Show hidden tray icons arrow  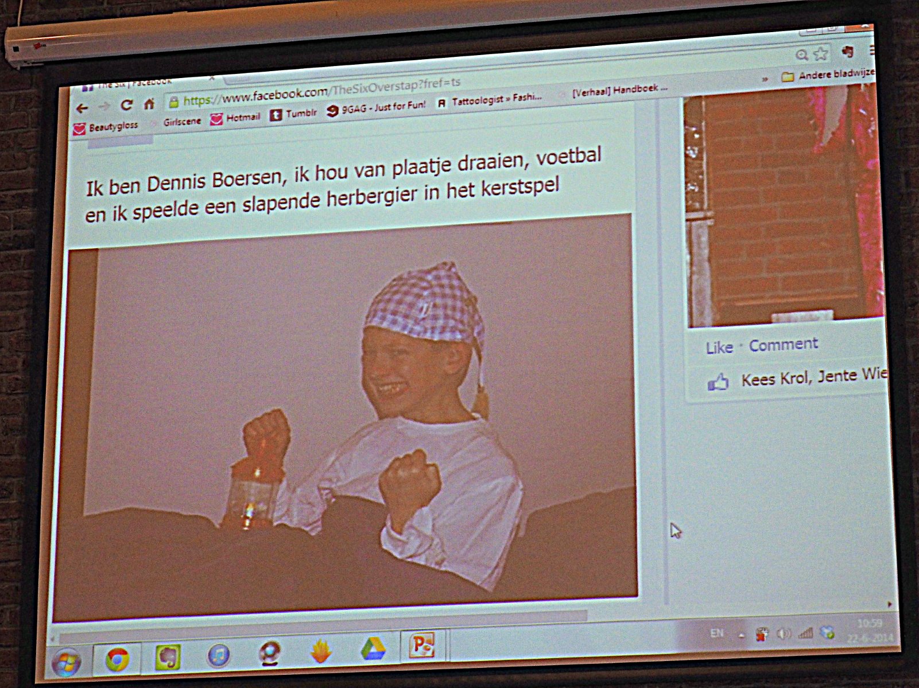[741, 635]
